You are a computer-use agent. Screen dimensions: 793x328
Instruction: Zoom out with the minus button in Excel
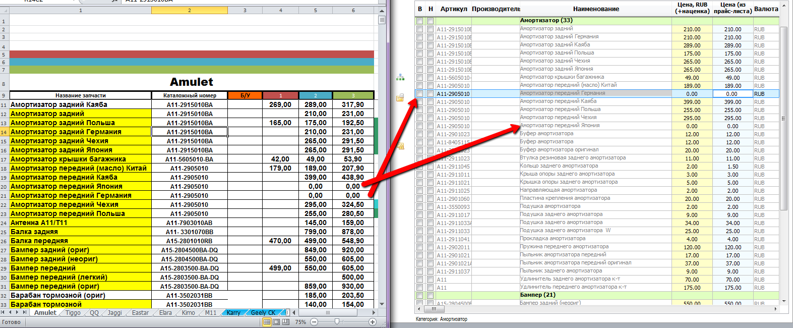pos(314,322)
